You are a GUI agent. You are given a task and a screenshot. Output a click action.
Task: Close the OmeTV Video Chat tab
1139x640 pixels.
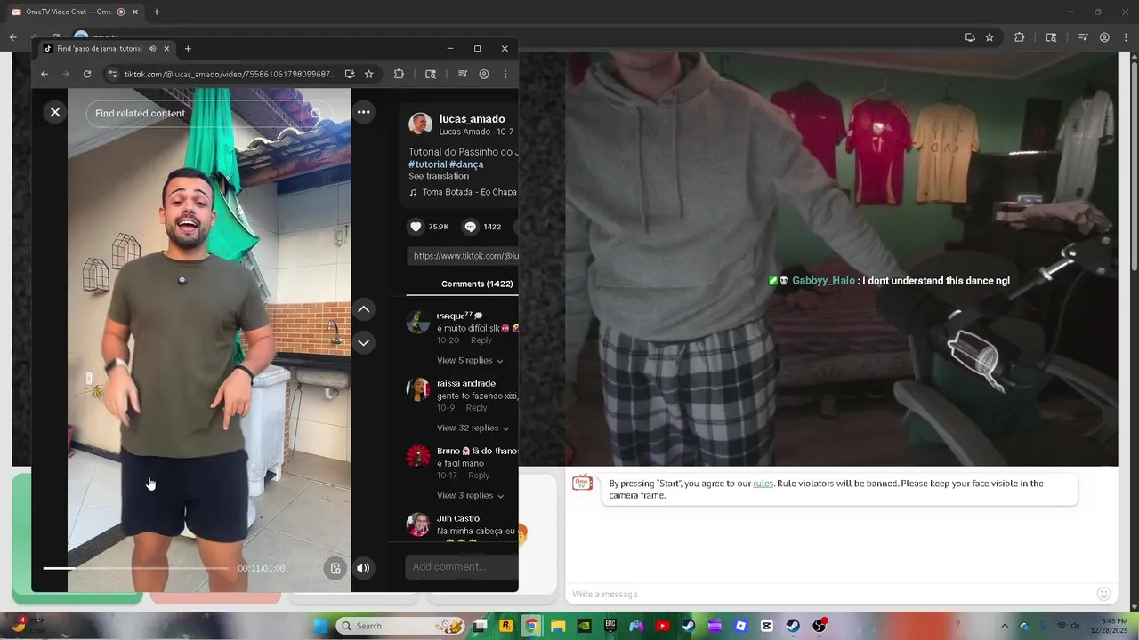[x=135, y=12]
